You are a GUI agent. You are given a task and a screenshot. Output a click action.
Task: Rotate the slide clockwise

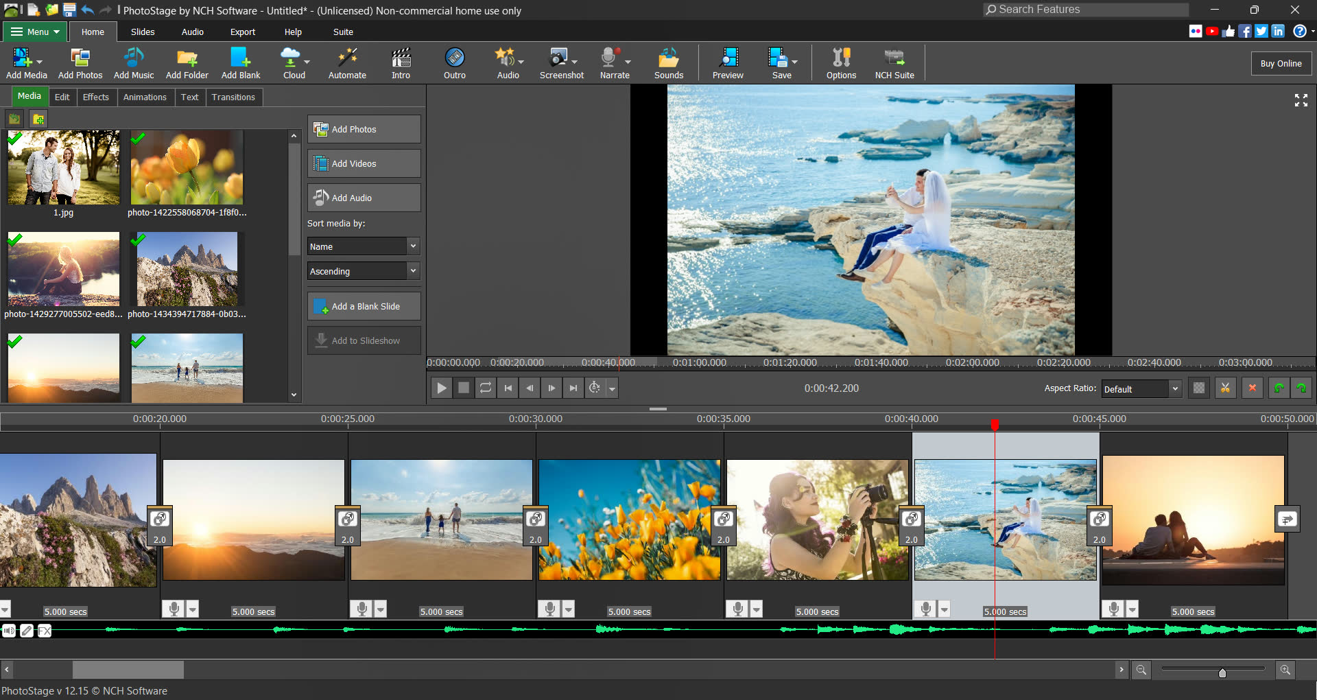(1301, 388)
